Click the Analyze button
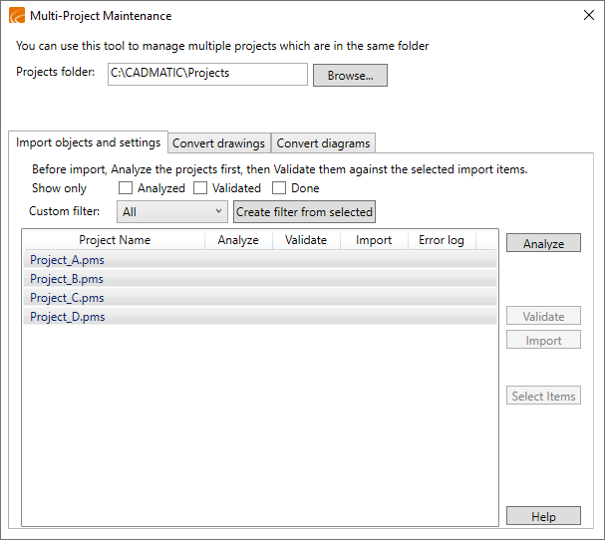The image size is (605, 540). 543,243
